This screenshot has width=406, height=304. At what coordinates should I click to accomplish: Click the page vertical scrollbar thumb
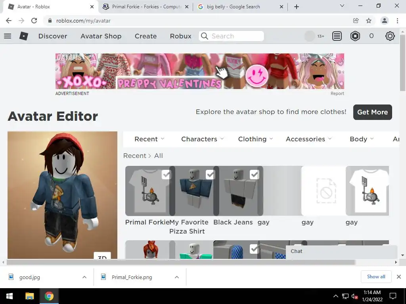[402, 63]
